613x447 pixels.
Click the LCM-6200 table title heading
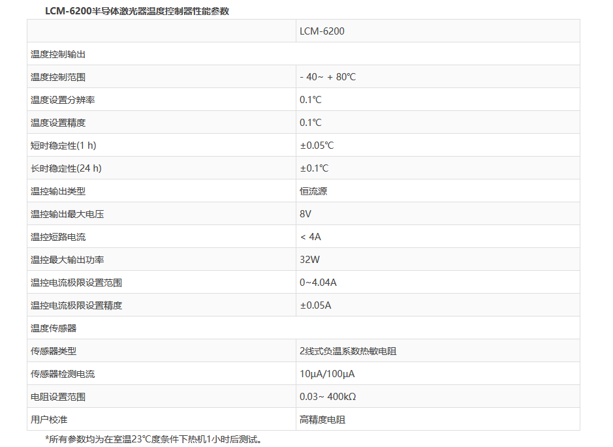[137, 11]
